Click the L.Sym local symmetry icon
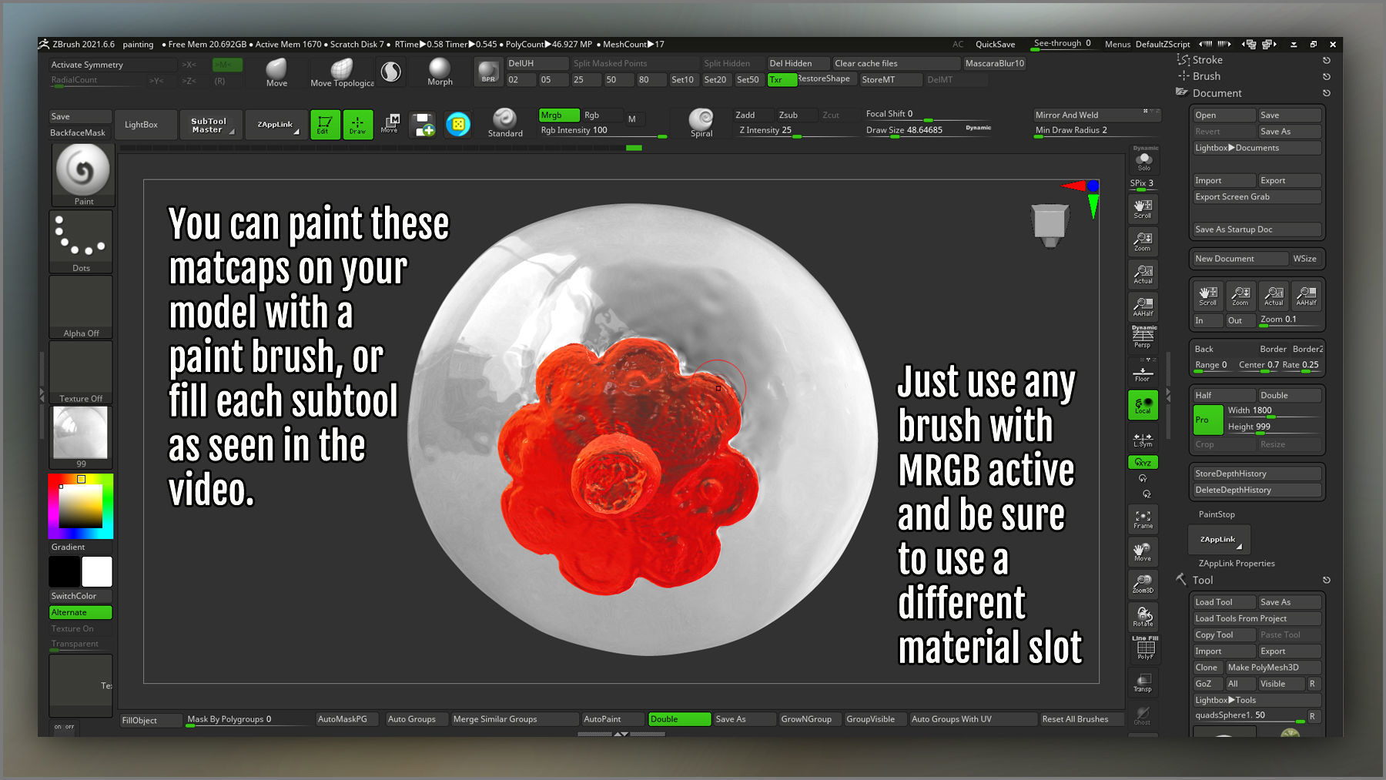 (1143, 439)
